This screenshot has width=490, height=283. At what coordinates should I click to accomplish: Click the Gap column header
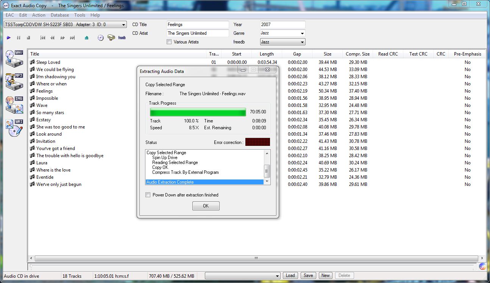pos(297,54)
